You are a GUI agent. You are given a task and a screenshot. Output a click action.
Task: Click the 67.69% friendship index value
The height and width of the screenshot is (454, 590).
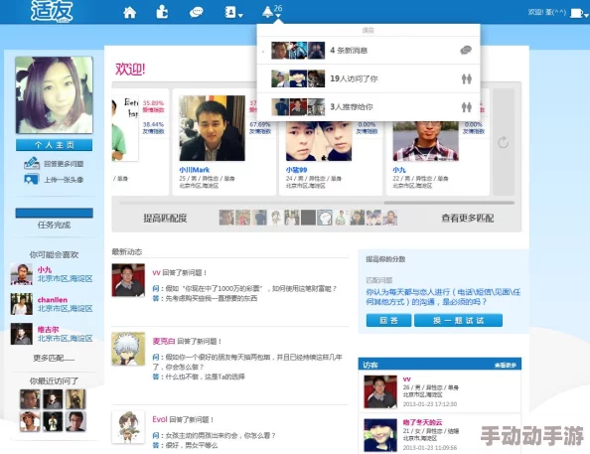259,124
